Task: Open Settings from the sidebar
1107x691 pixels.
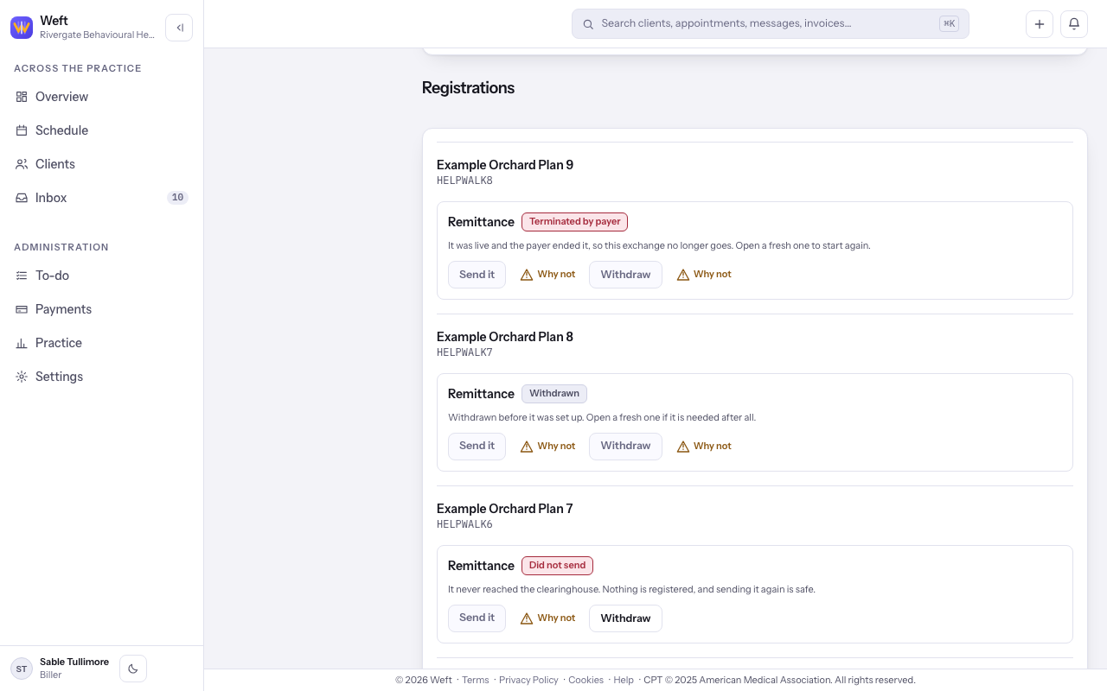Action: coord(102,377)
